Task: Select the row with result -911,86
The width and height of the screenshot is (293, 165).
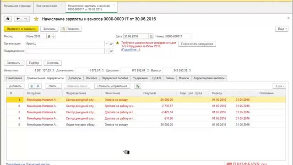Action: 146,118
